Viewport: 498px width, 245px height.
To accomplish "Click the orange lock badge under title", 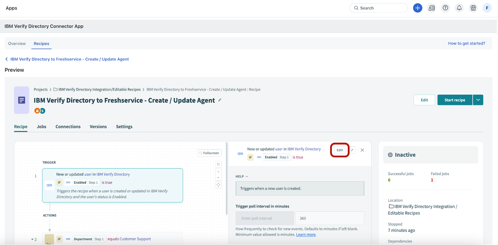I will coord(37,111).
